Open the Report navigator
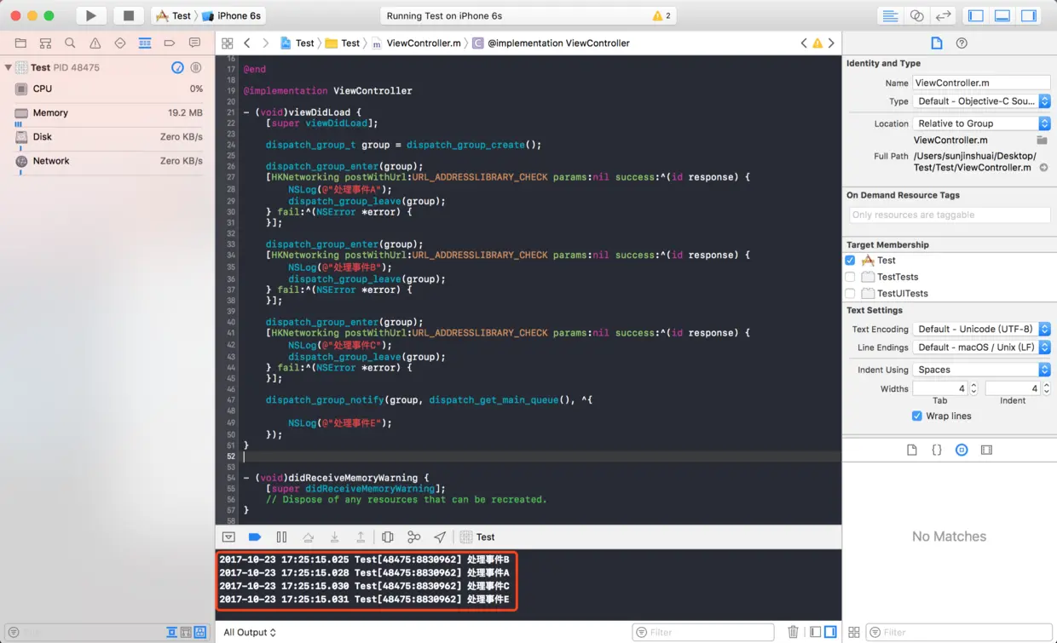Viewport: 1057px width, 643px height. pyautogui.click(x=194, y=43)
